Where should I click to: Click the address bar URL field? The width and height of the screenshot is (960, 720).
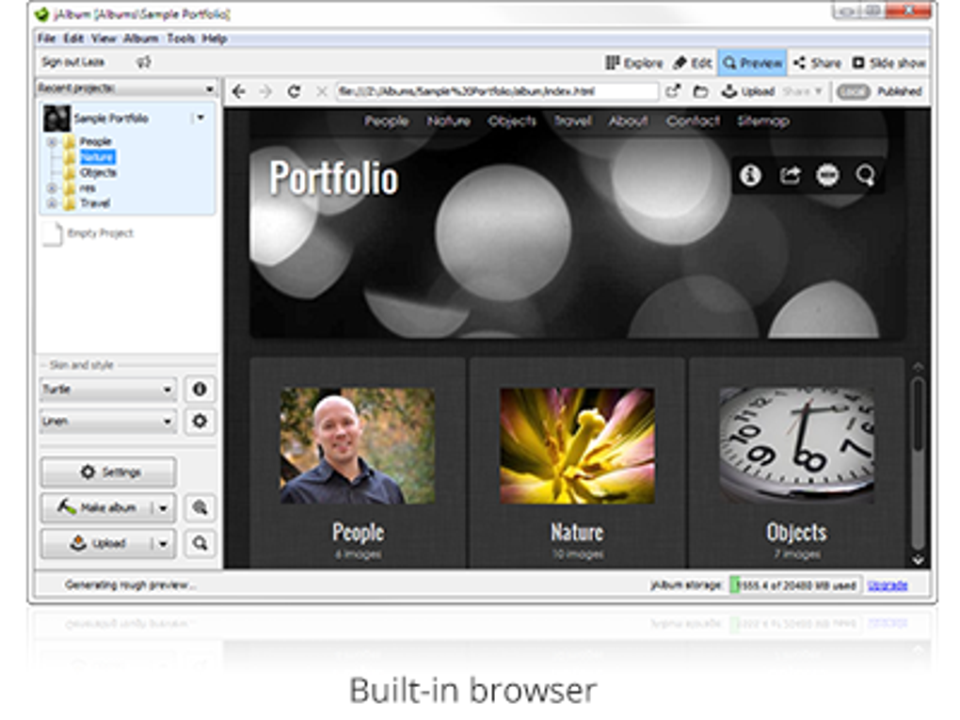coord(497,92)
